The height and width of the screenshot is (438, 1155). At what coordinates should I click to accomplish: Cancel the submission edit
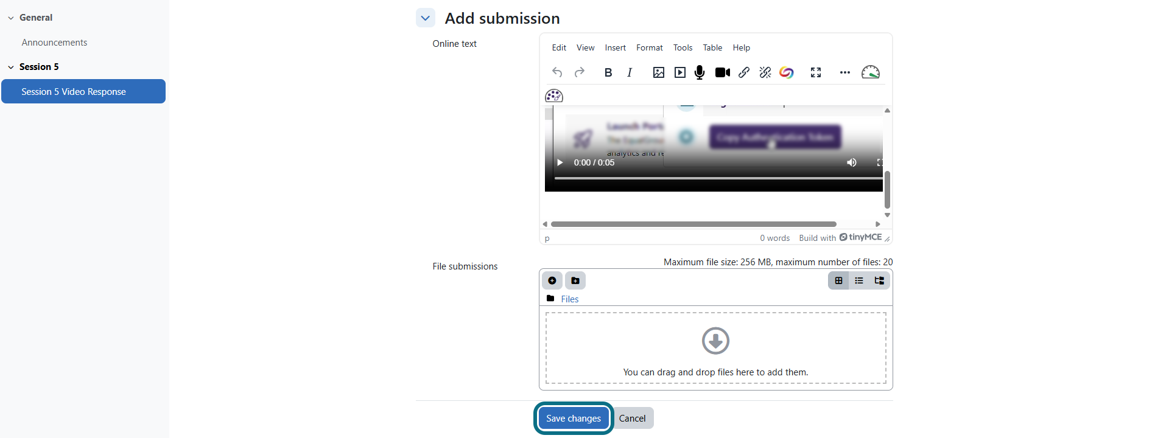click(x=632, y=419)
